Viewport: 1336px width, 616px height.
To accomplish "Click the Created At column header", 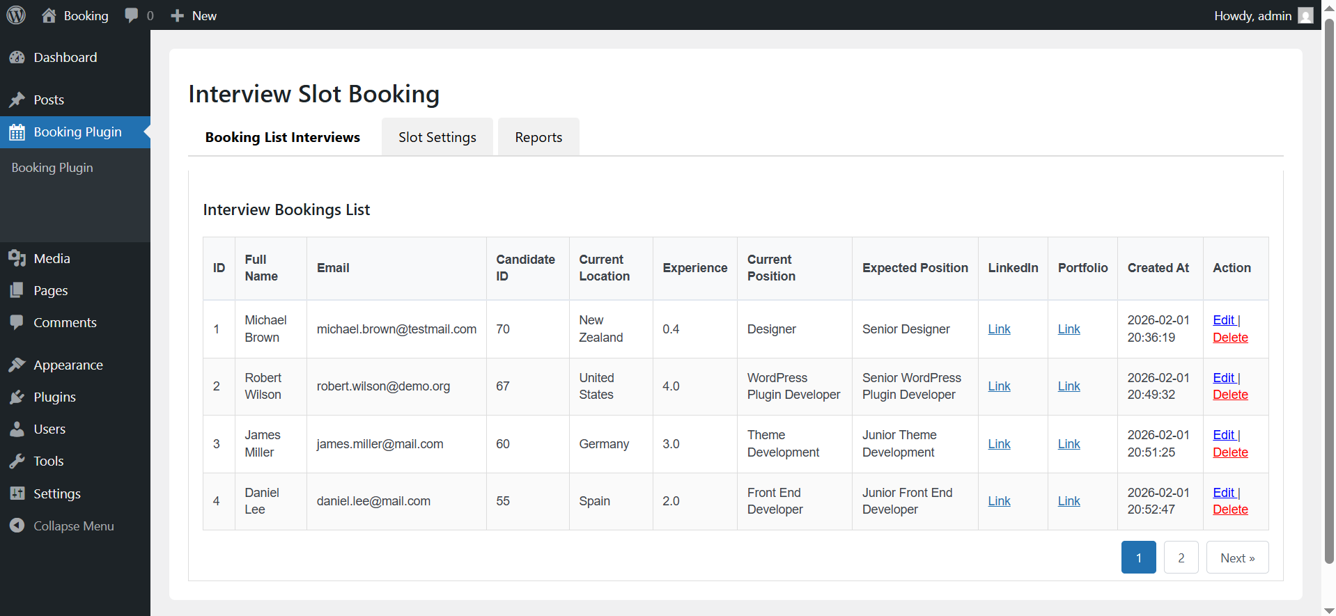I will tap(1160, 268).
